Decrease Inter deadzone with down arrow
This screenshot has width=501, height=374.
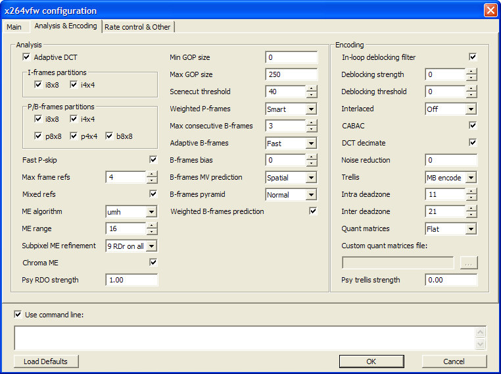471,214
